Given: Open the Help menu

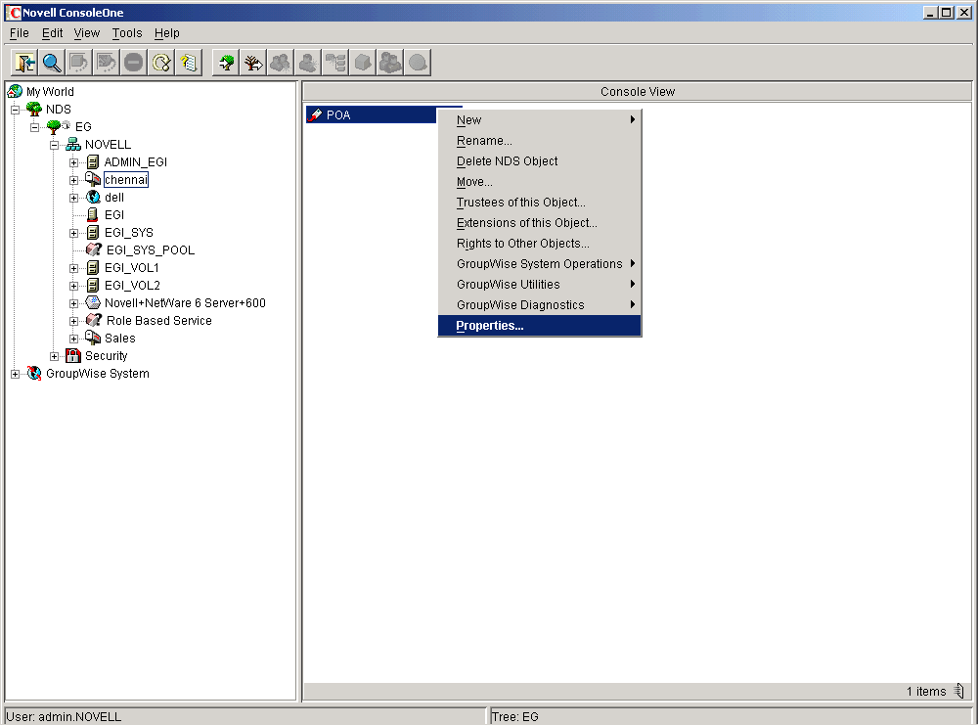Looking at the screenshot, I should (166, 33).
